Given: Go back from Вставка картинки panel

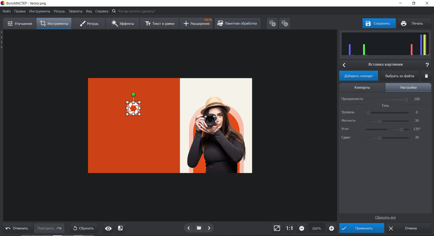Looking at the screenshot, I should 344,65.
